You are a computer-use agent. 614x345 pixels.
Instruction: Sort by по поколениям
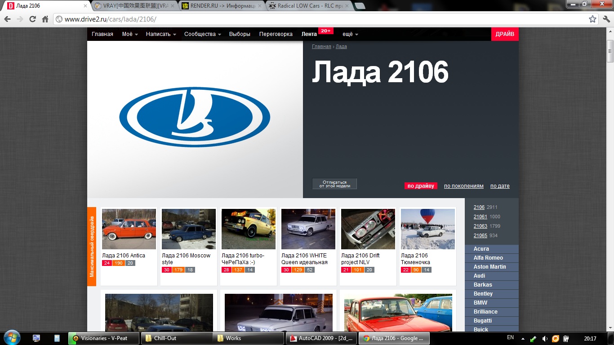click(464, 186)
